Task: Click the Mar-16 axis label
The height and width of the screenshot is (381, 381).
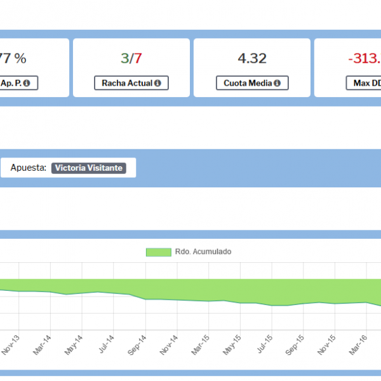Action: point(358,345)
